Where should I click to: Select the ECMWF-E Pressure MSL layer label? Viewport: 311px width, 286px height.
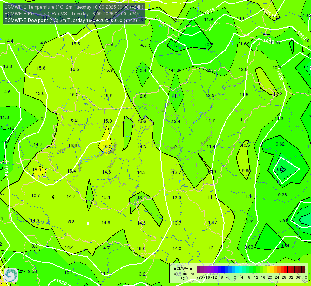coord(72,14)
